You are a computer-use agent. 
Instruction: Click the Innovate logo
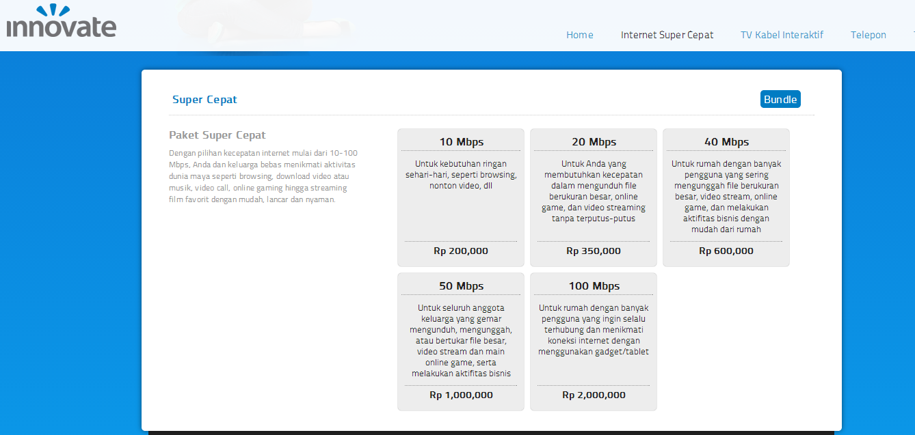click(x=62, y=20)
